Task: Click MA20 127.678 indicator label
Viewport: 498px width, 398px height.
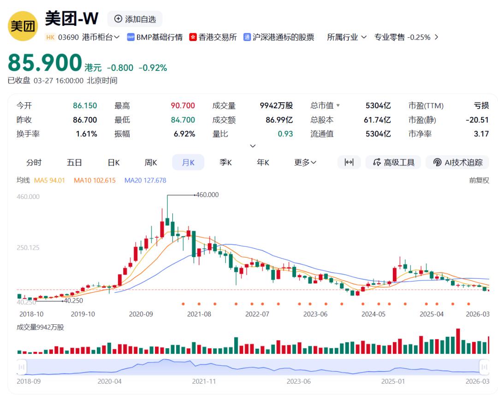Action: pos(145,180)
